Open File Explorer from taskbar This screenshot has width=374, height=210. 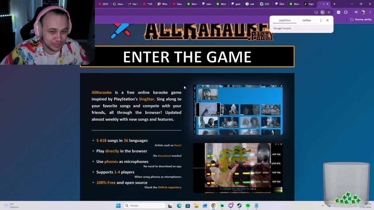tap(196, 206)
